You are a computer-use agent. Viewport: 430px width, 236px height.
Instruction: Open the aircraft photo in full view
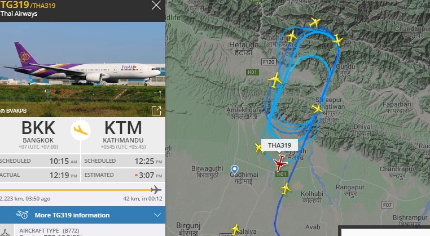click(156, 111)
